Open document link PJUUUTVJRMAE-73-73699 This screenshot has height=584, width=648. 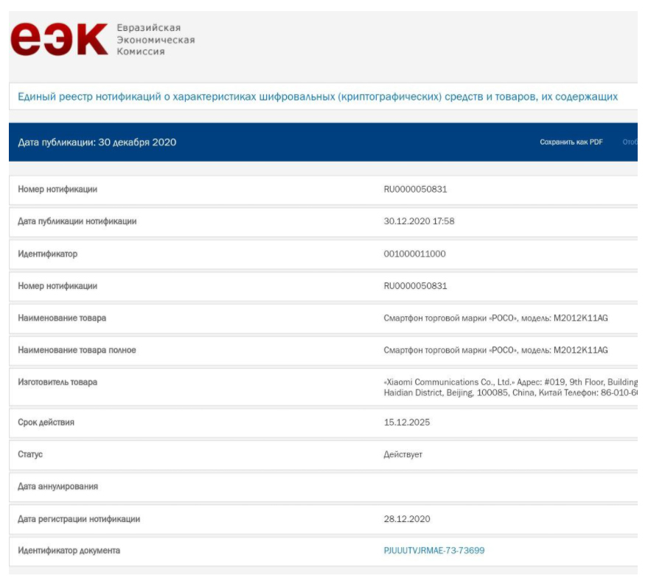[434, 551]
